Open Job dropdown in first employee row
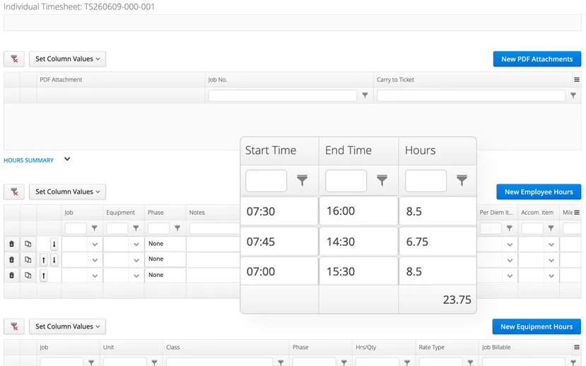 click(x=95, y=244)
